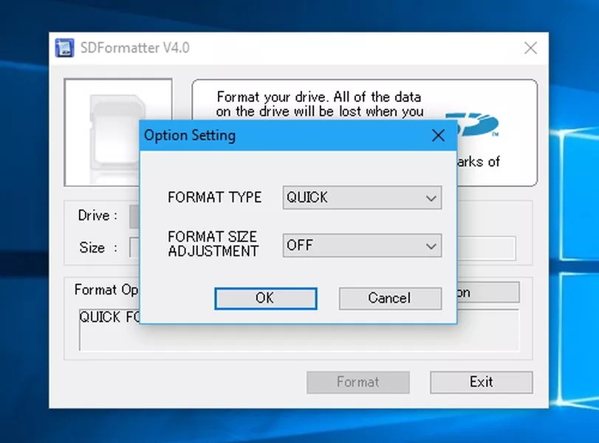Click the greyed-out Format button
Image resolution: width=599 pixels, height=443 pixels.
click(x=358, y=382)
